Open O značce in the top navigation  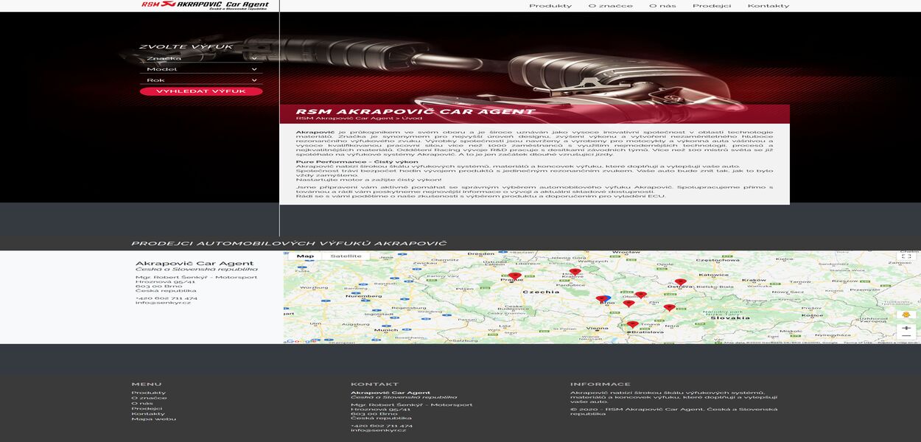pyautogui.click(x=611, y=6)
